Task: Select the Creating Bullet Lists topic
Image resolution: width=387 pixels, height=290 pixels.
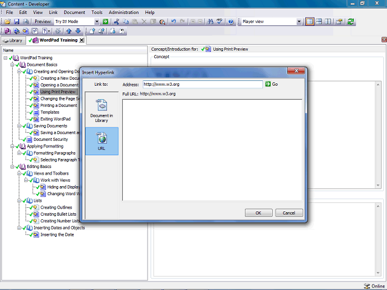Action: 59,214
